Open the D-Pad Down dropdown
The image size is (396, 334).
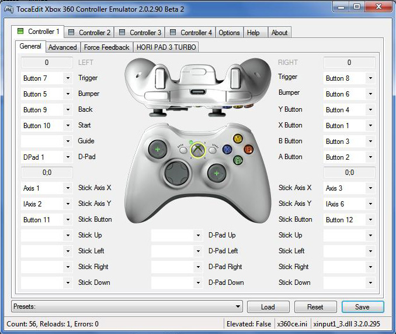[177, 283]
